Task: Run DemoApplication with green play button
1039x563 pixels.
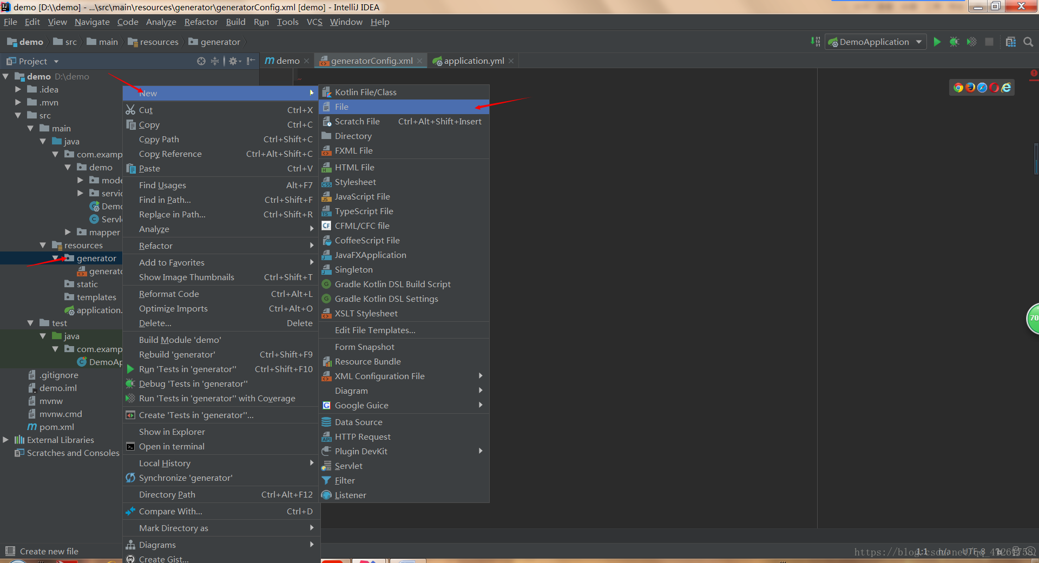Action: (937, 42)
